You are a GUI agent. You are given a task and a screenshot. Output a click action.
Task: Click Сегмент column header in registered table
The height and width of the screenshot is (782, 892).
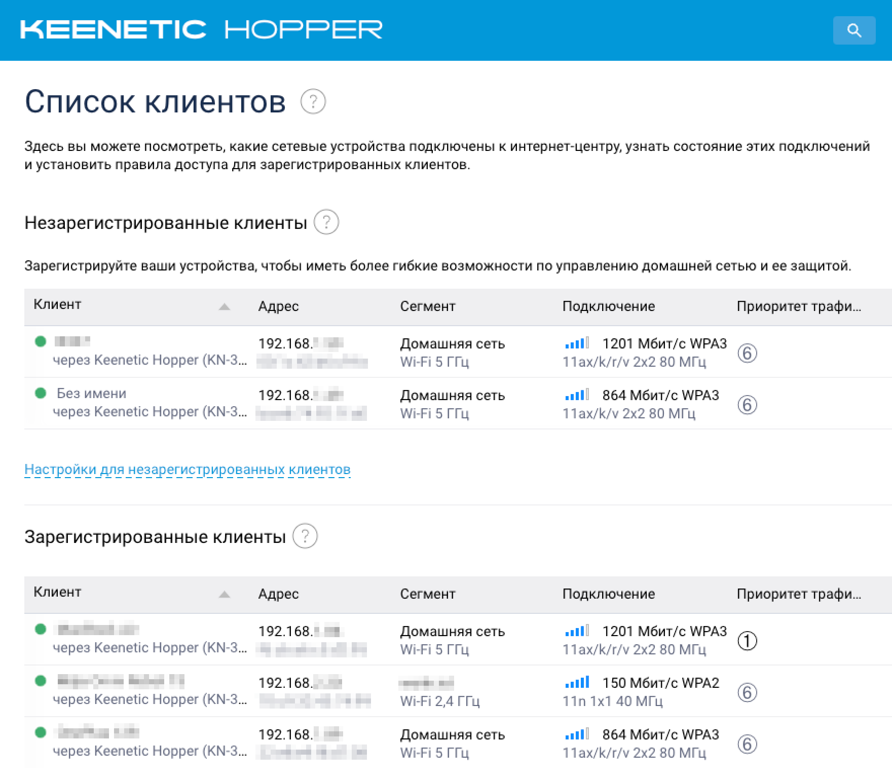click(x=428, y=594)
